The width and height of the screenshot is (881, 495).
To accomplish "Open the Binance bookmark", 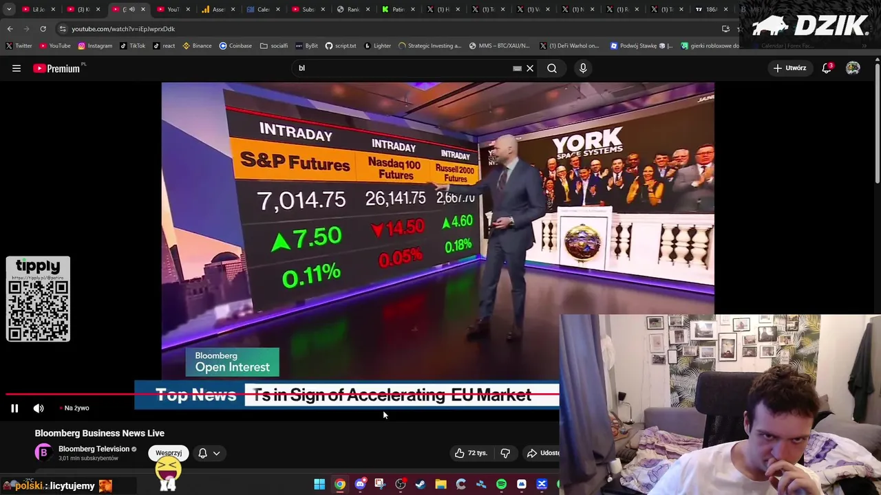I will (197, 46).
